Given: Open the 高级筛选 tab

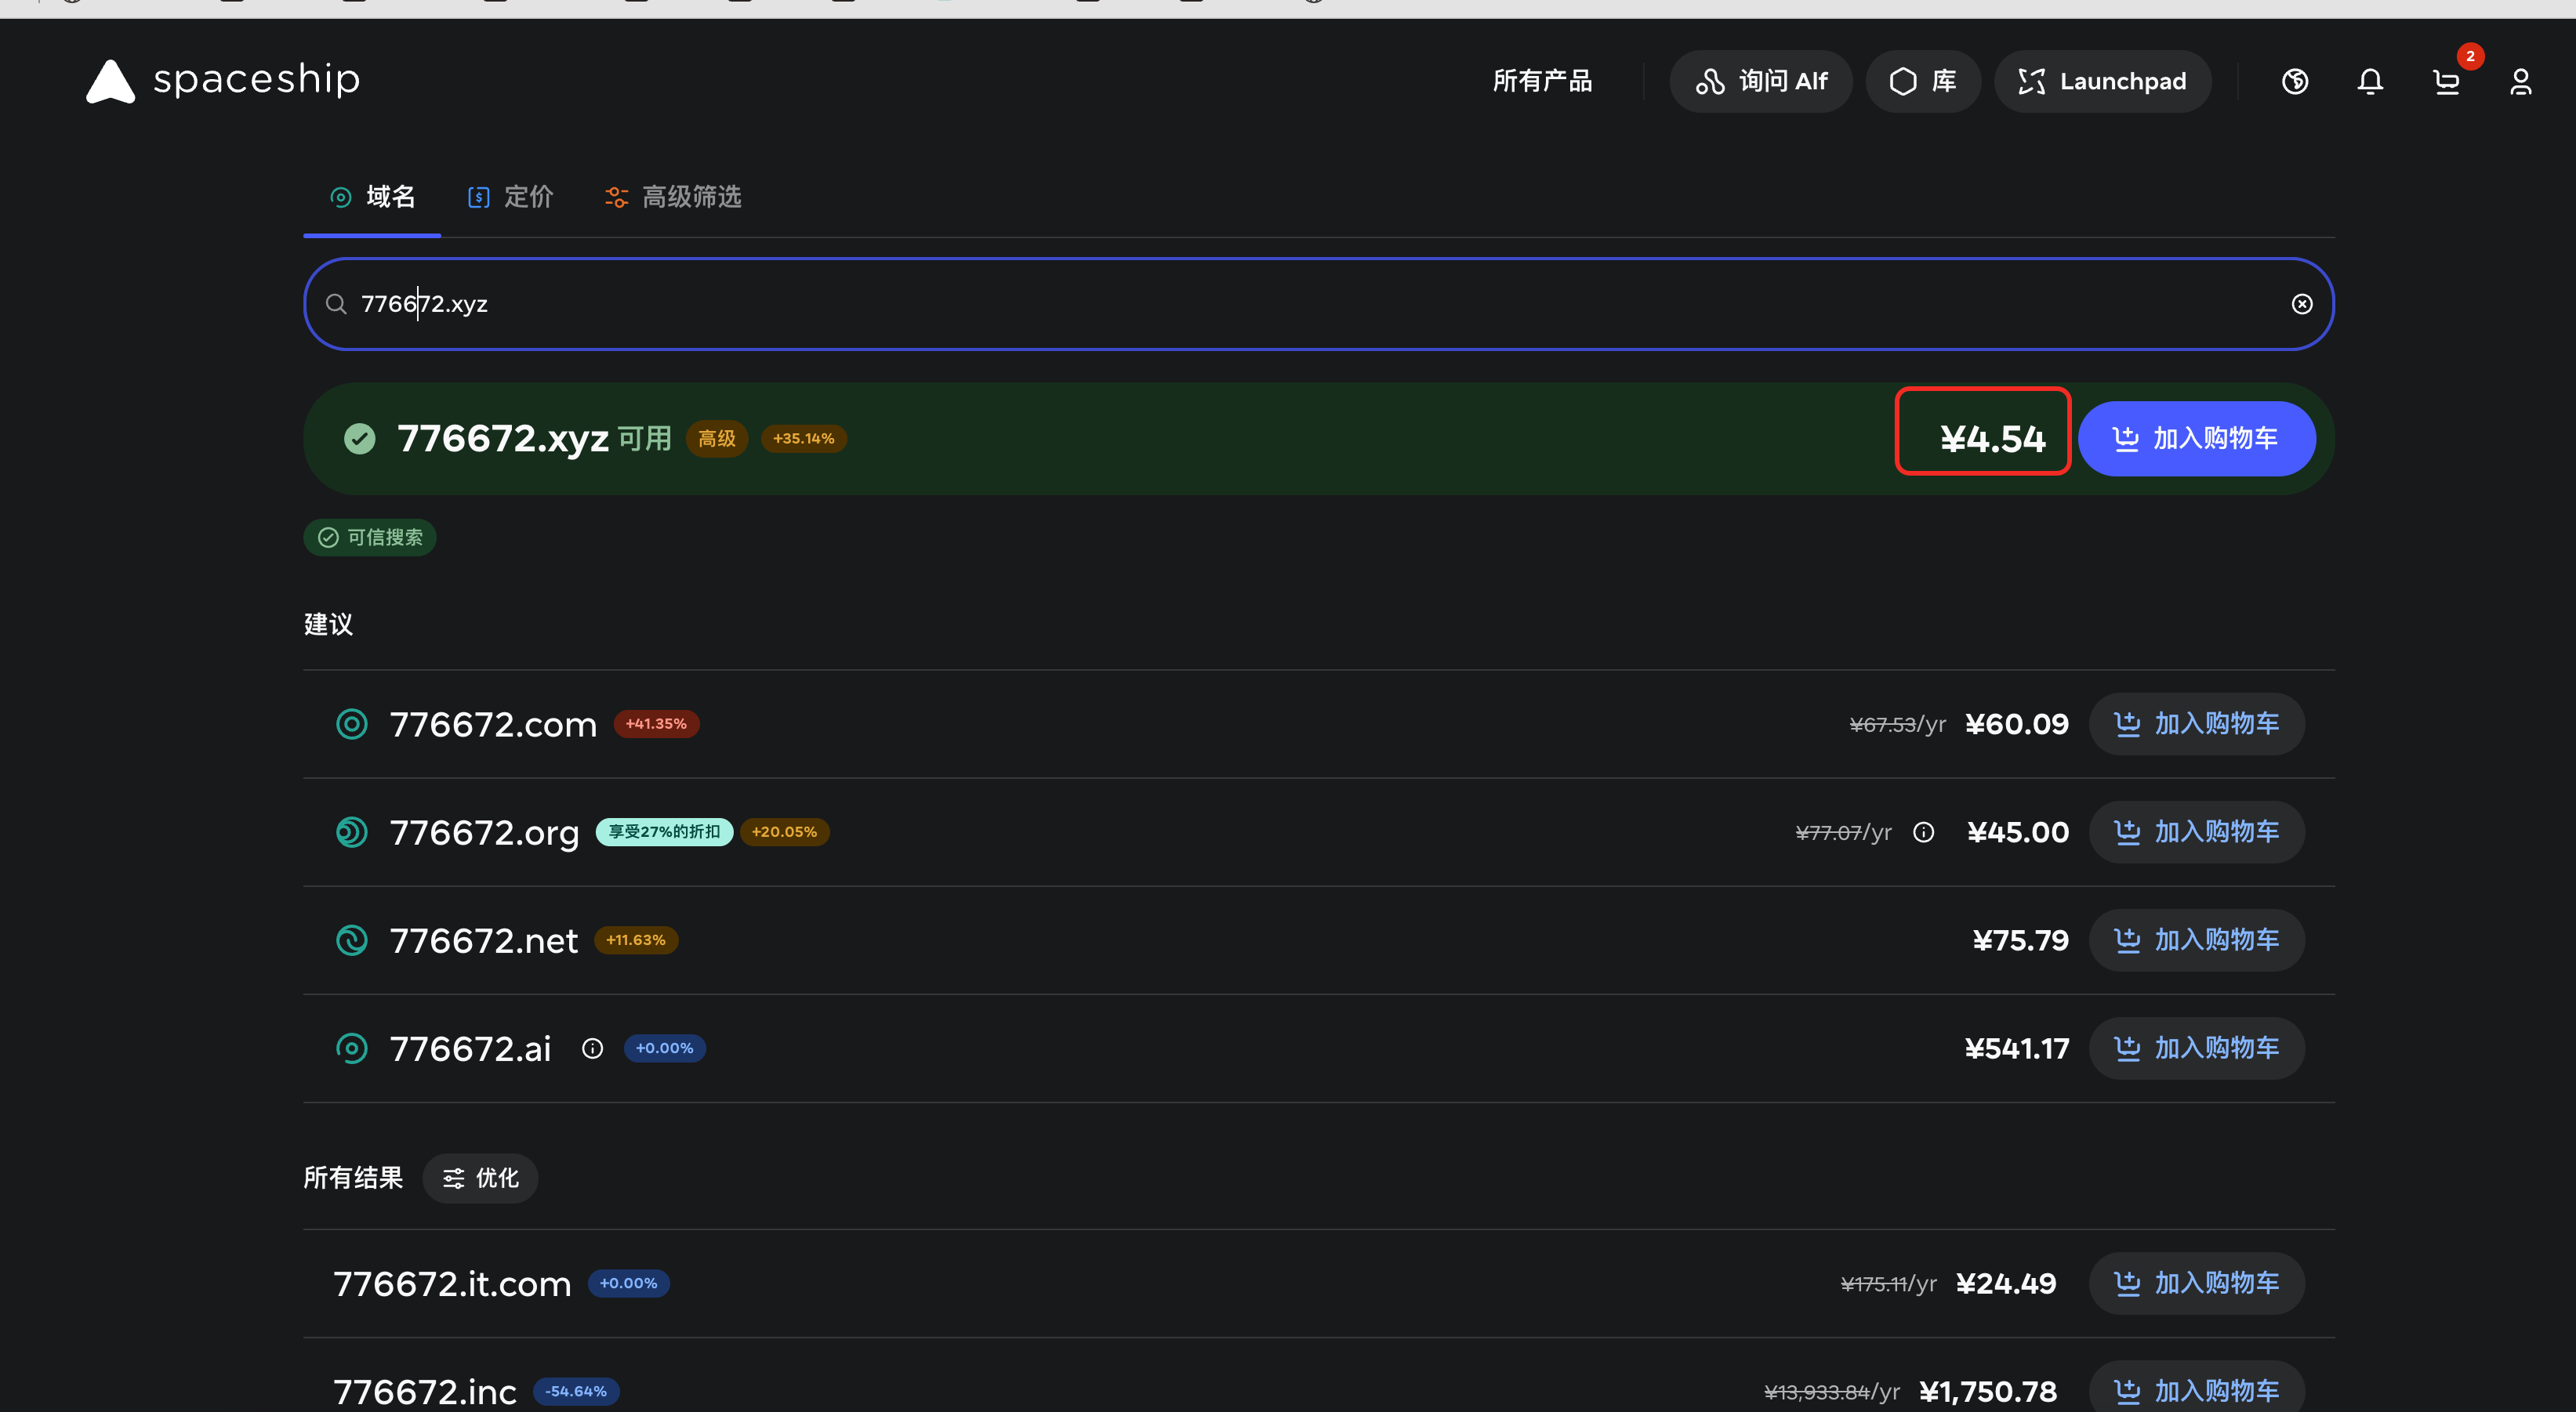Looking at the screenshot, I should point(673,197).
